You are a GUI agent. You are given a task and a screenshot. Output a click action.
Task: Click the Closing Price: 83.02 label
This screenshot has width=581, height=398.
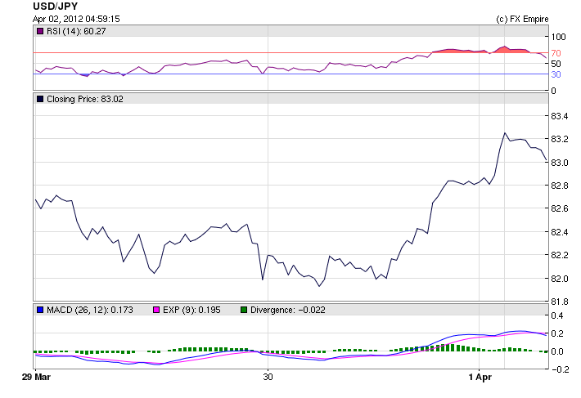pos(85,99)
